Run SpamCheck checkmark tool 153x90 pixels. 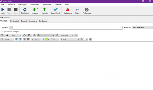[x=55, y=9]
